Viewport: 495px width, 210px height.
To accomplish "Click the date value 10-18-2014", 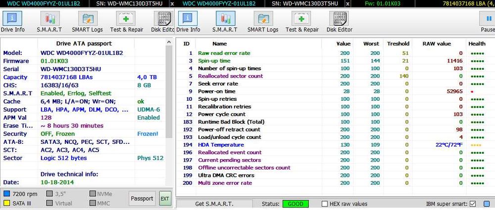I will (57, 182).
